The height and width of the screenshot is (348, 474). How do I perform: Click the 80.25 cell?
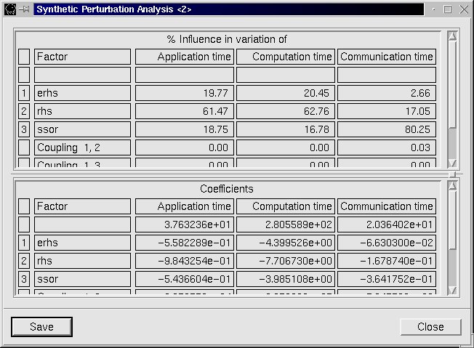click(387, 129)
